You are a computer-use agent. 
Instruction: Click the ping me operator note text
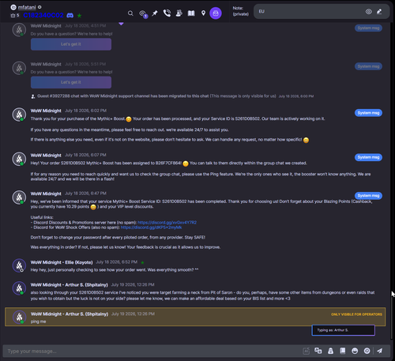click(x=38, y=322)
